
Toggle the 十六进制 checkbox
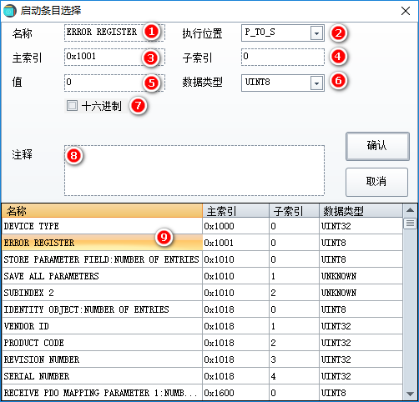(x=72, y=106)
